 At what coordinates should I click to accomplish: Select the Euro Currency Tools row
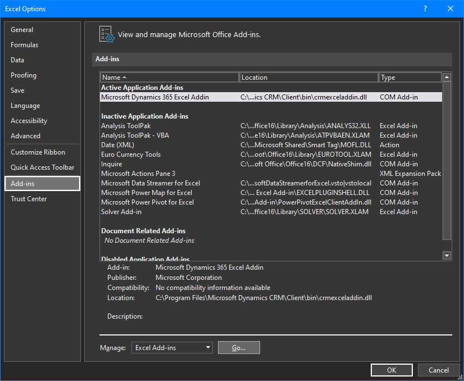coord(271,155)
